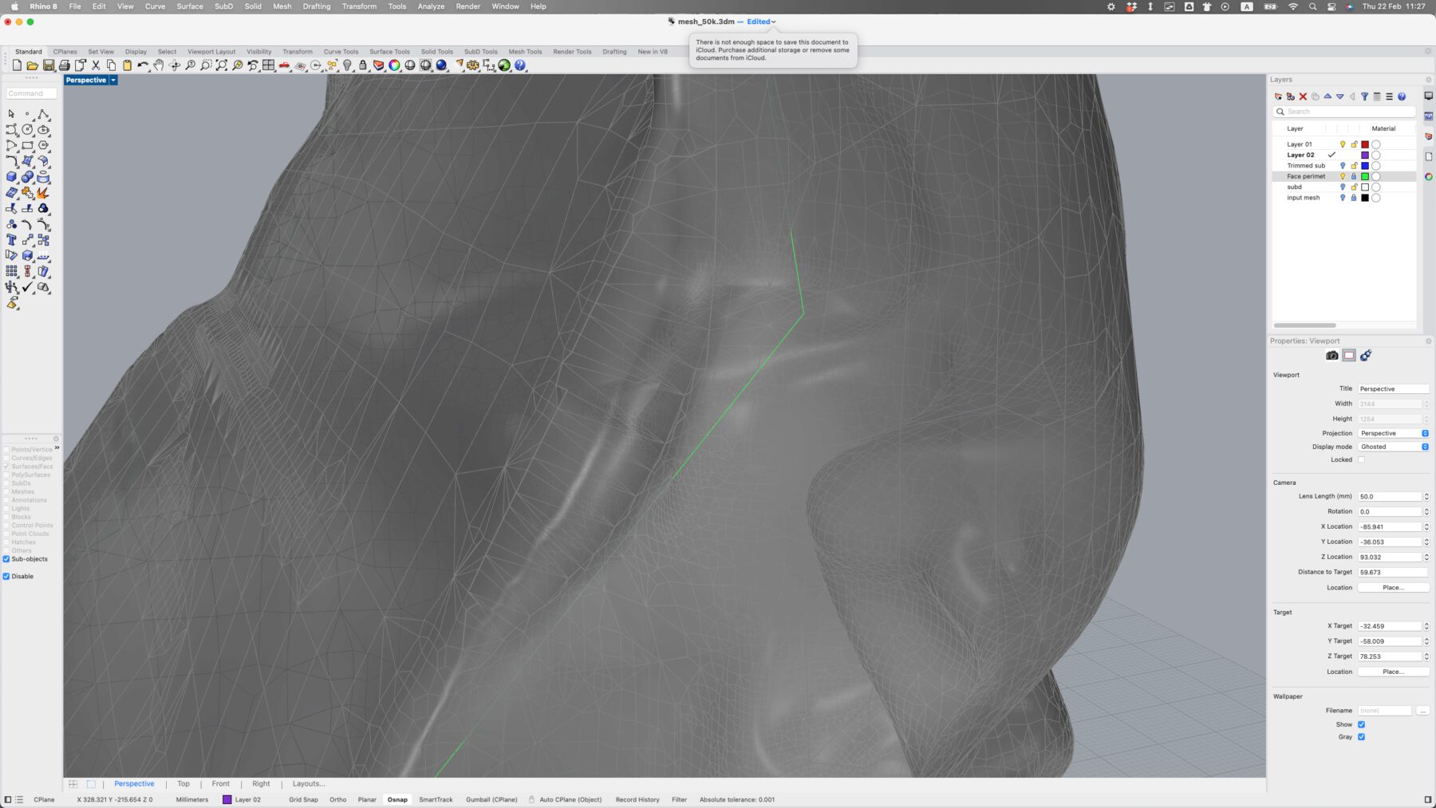
Task: Click the Layers filter funnel icon
Action: click(1364, 97)
